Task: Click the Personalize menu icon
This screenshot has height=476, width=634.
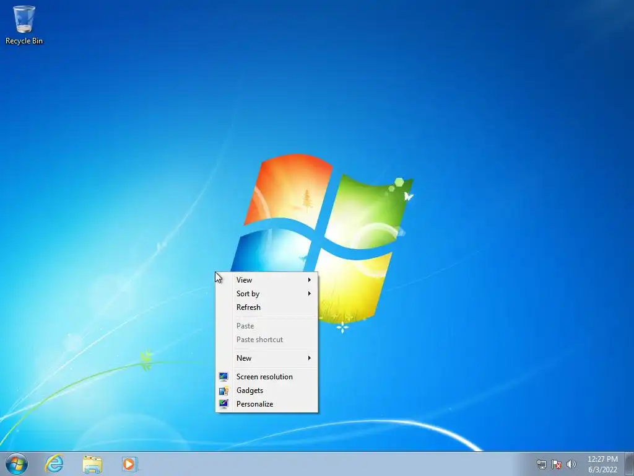Action: (x=224, y=404)
